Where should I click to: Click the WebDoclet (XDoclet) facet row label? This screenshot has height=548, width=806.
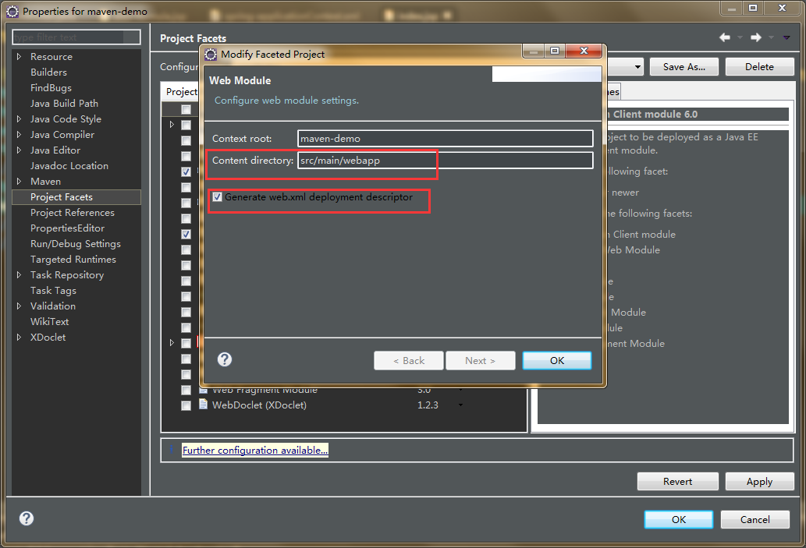[x=259, y=405]
